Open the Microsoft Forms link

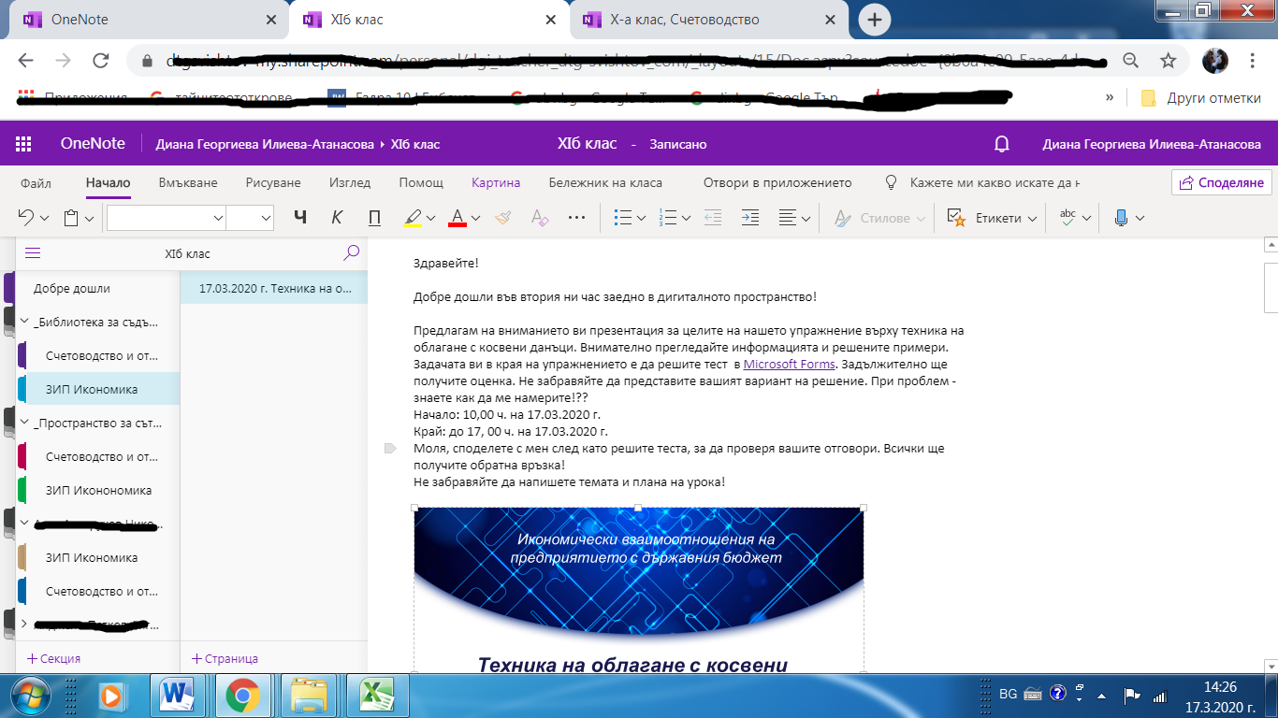pyautogui.click(x=789, y=365)
